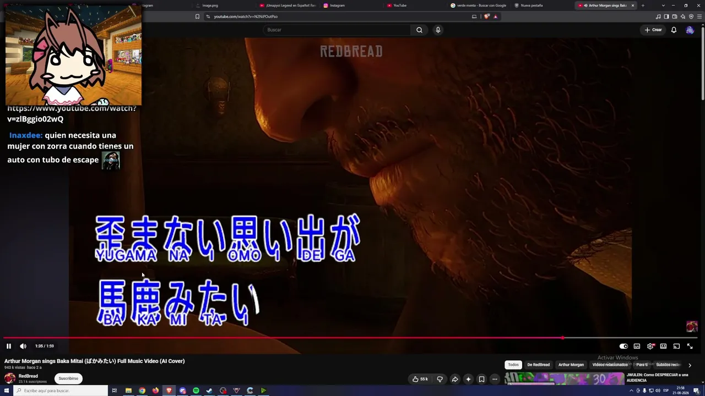The height and width of the screenshot is (396, 705).
Task: Open the JWULEN: Como DESPRECIAR a una AUDIENCIA title
Action: (657, 377)
